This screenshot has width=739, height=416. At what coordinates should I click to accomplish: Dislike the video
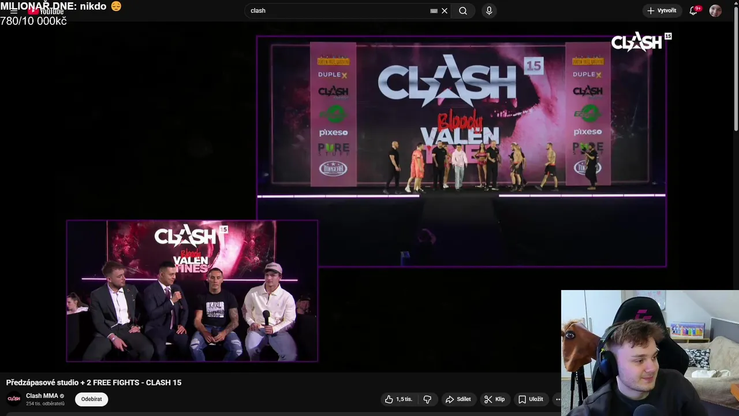(x=427, y=399)
